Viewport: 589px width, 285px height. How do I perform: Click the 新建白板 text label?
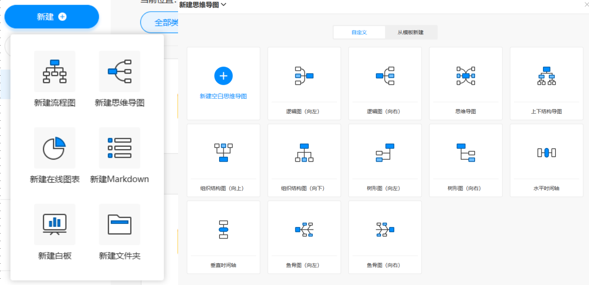coord(55,256)
